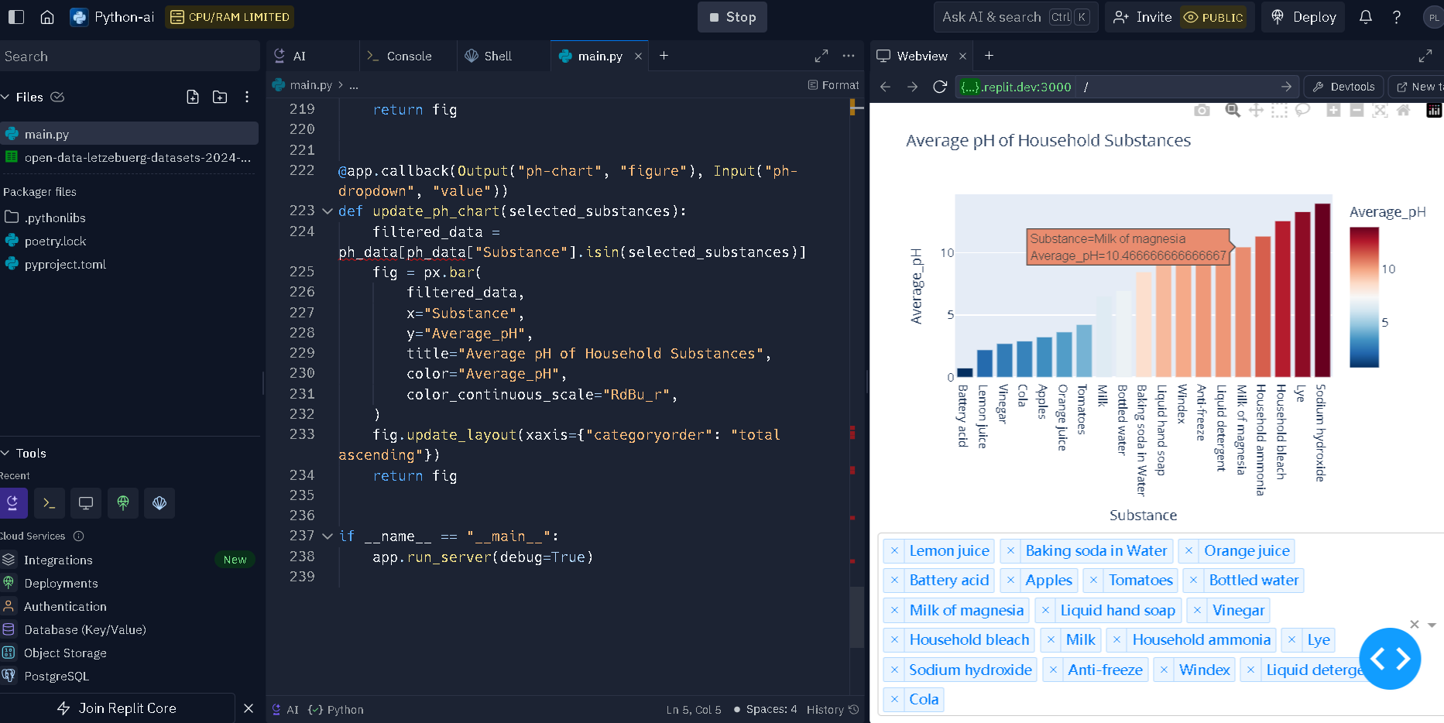Remove Lemon juice from dropdown selection
1444x723 pixels.
pyautogui.click(x=894, y=551)
